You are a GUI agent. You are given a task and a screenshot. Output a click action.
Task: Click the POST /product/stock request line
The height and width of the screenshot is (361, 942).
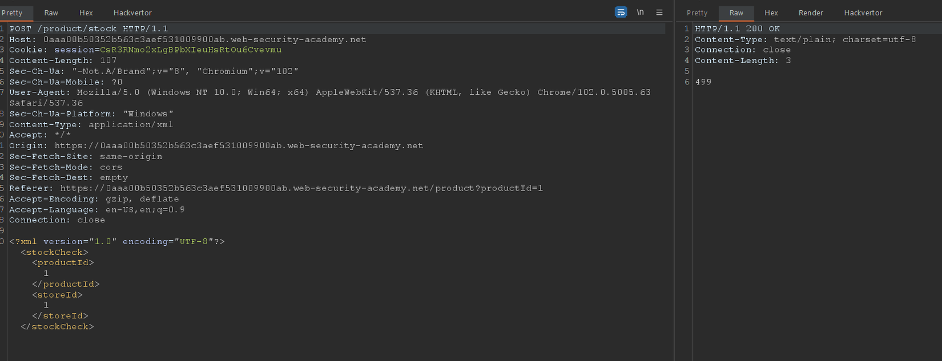(x=88, y=29)
